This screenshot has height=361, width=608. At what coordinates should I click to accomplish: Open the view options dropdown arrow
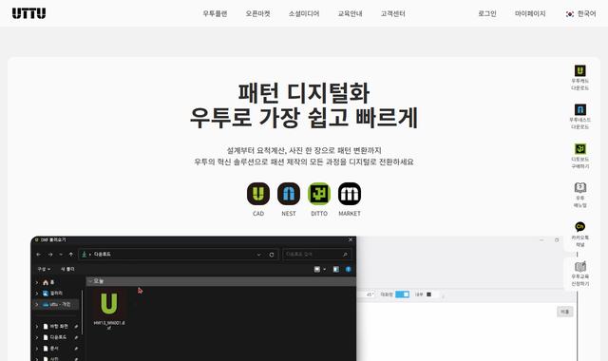(325, 269)
